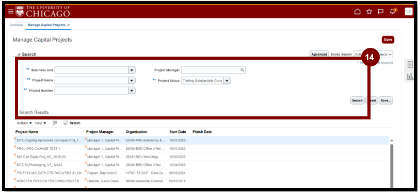Click start date 12/04/2023 cell
Image resolution: width=418 pixels, height=192 pixels.
[178, 165]
